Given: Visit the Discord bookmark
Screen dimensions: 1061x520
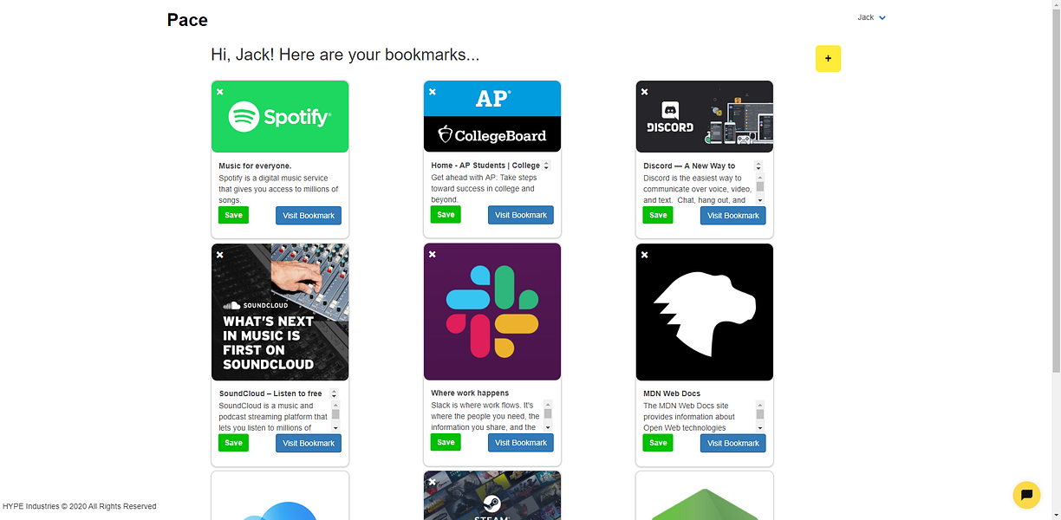Looking at the screenshot, I should click(x=733, y=216).
